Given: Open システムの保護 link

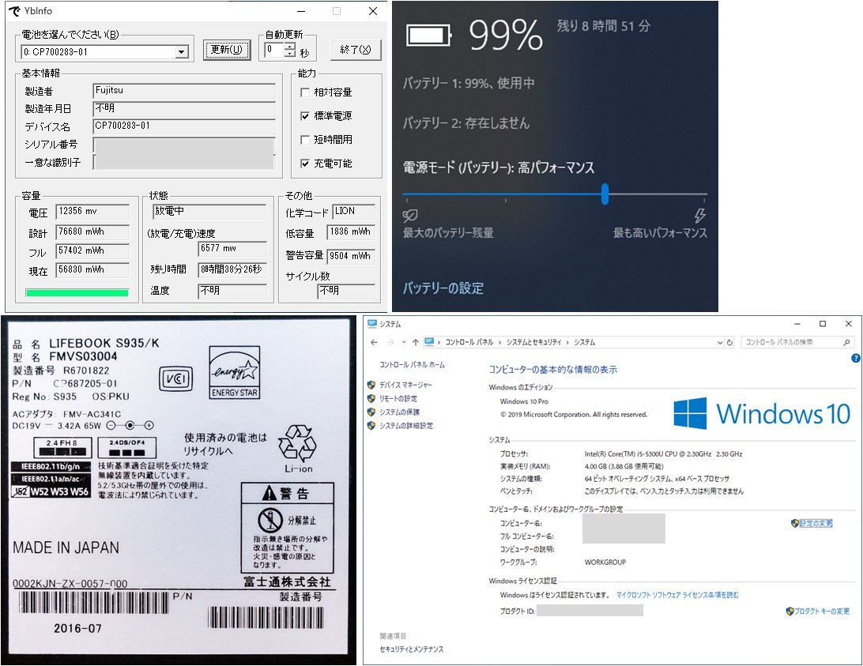Looking at the screenshot, I should tap(399, 412).
